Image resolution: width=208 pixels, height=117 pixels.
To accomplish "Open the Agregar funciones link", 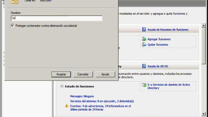I will [x=159, y=39].
